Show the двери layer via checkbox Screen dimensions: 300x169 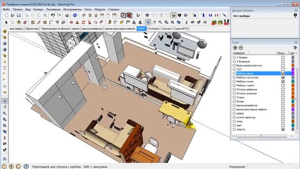pyautogui.click(x=283, y=114)
